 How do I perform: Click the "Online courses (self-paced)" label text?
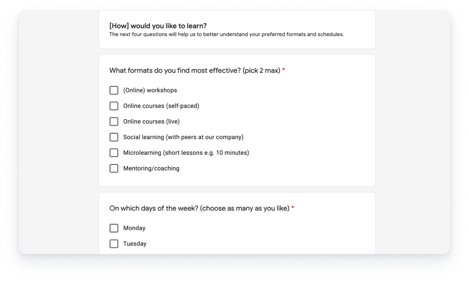point(161,106)
